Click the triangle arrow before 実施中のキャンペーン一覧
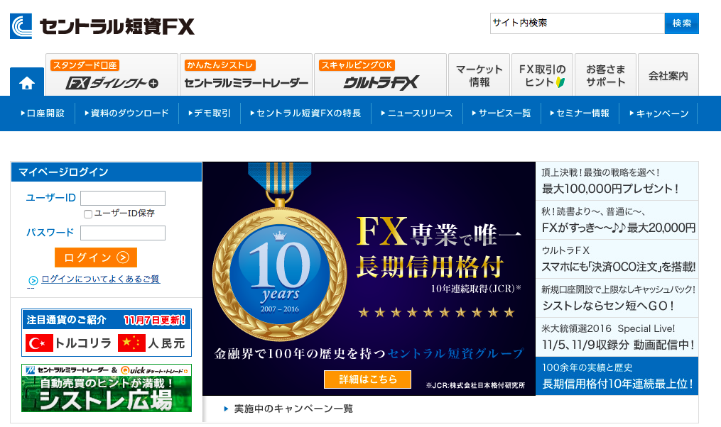This screenshot has height=427, width=721. [x=226, y=409]
